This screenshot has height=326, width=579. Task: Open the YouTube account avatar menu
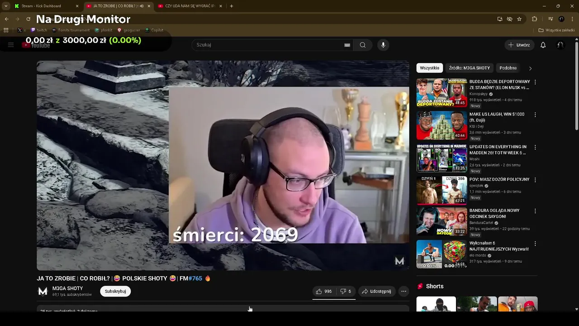click(560, 45)
